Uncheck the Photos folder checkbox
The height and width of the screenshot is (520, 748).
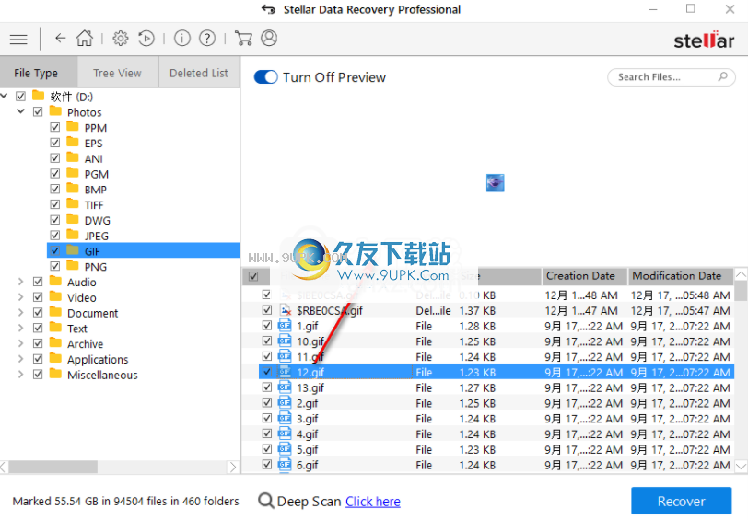(38, 112)
